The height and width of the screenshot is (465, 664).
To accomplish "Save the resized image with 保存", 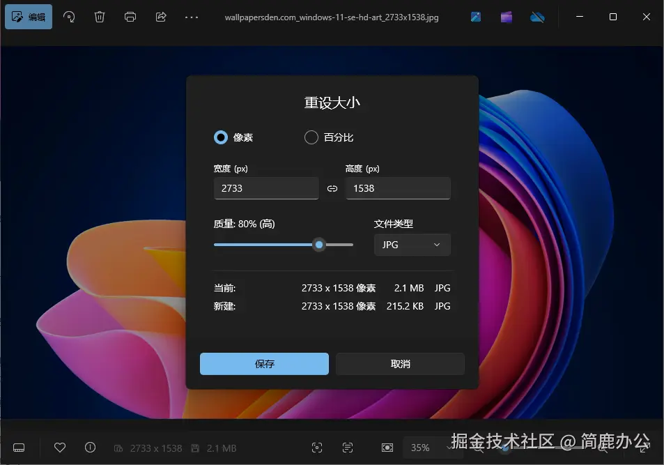I will [x=264, y=363].
